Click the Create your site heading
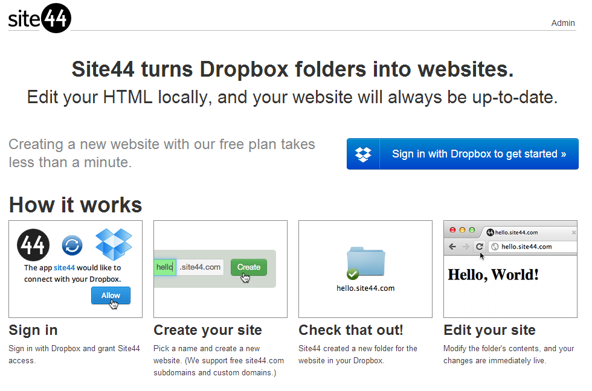592x391 pixels. tap(208, 330)
